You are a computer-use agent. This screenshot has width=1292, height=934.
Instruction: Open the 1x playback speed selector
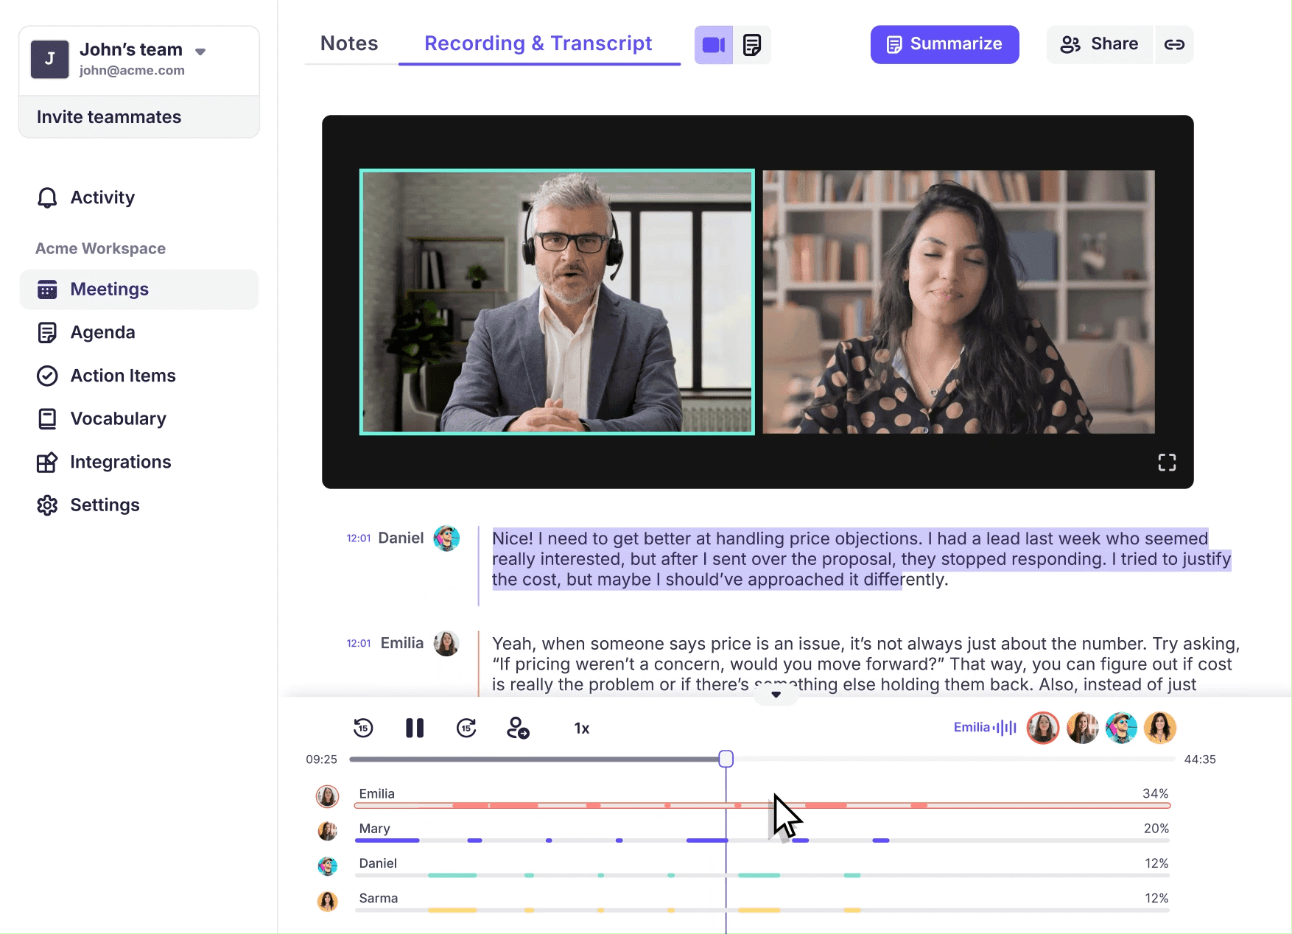(581, 728)
